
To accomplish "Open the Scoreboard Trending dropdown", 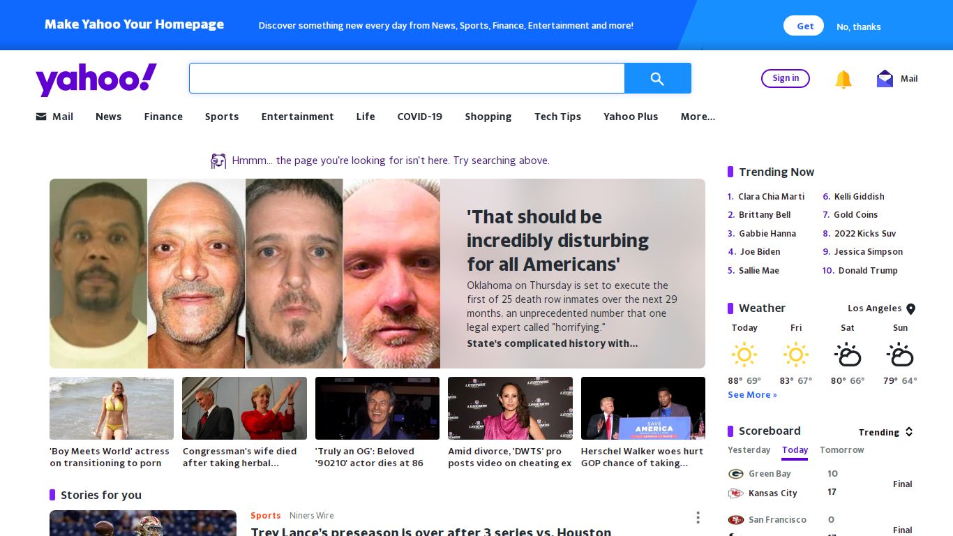I will coord(886,432).
